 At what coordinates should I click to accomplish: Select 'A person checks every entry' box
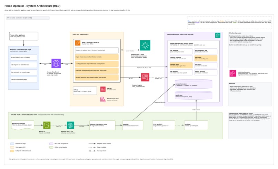tap(102, 125)
